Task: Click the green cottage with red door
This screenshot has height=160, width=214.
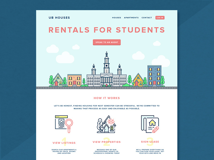Action: 58,80
